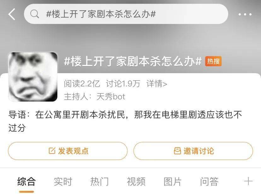Click the 发表观点 button

(x=68, y=151)
